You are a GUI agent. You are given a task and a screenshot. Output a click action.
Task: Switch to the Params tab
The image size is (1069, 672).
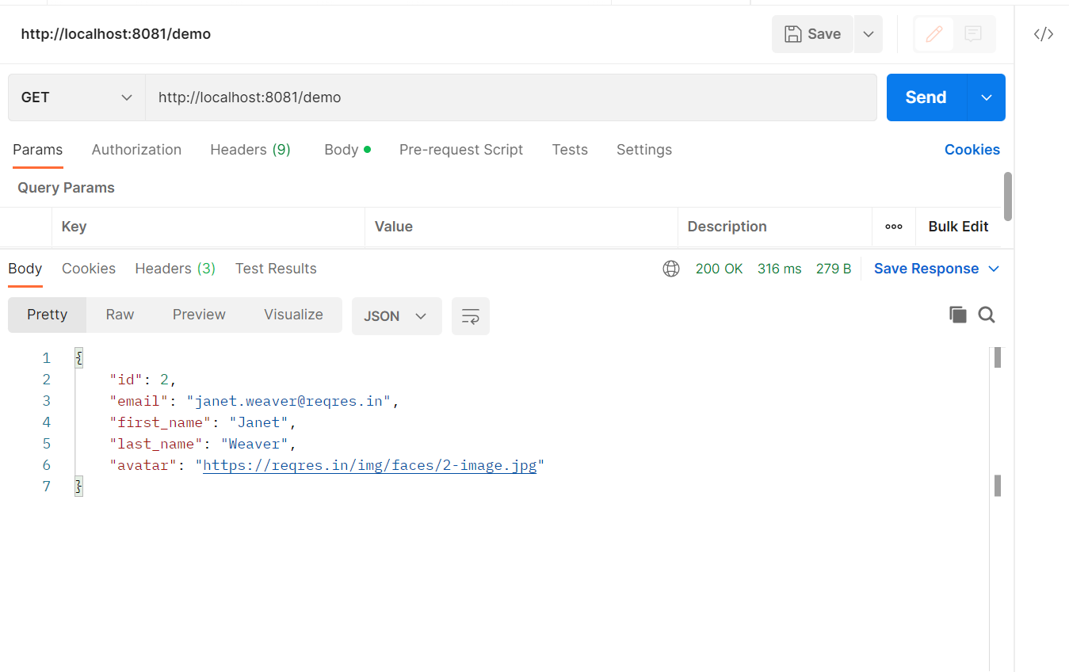click(x=37, y=150)
